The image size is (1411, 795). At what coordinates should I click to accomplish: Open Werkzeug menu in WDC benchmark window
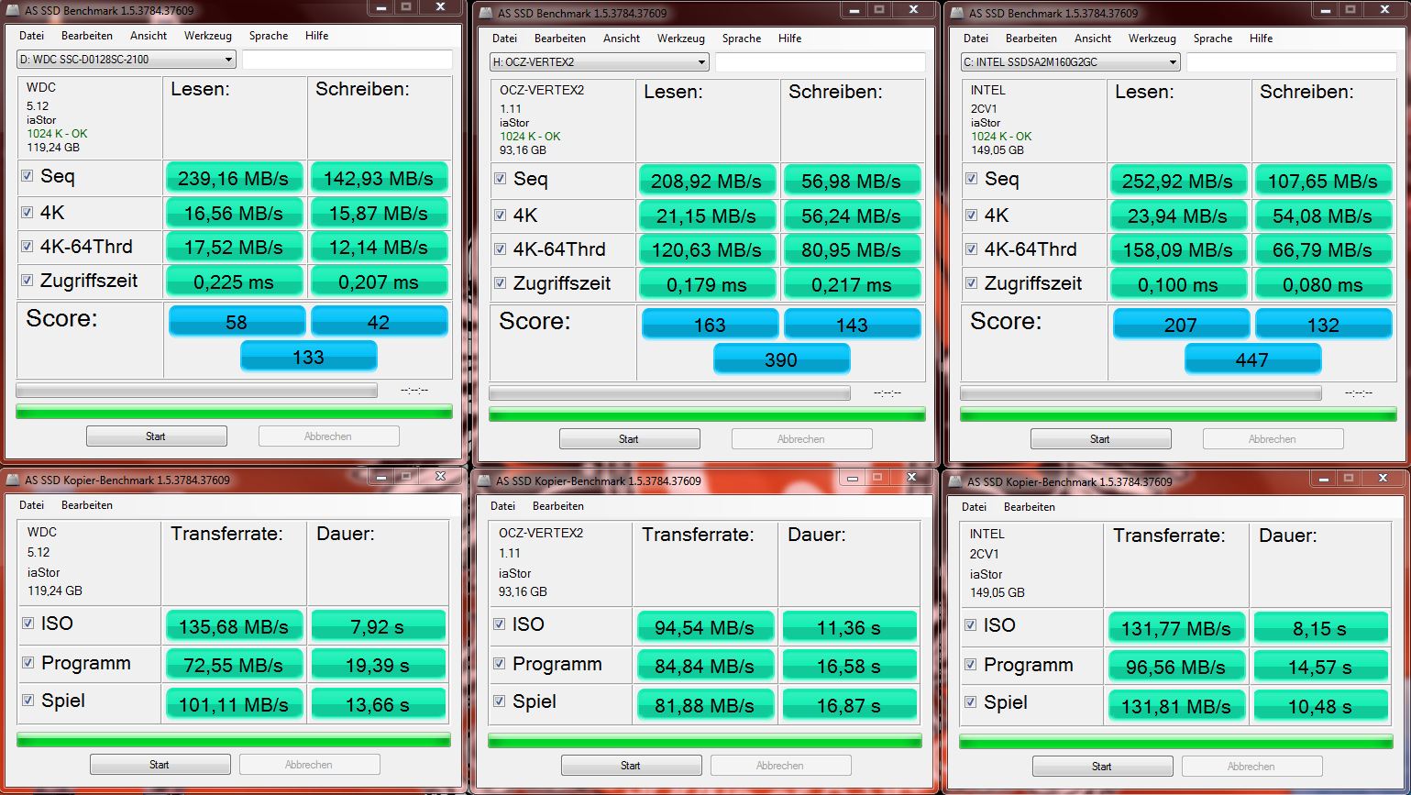click(x=207, y=36)
